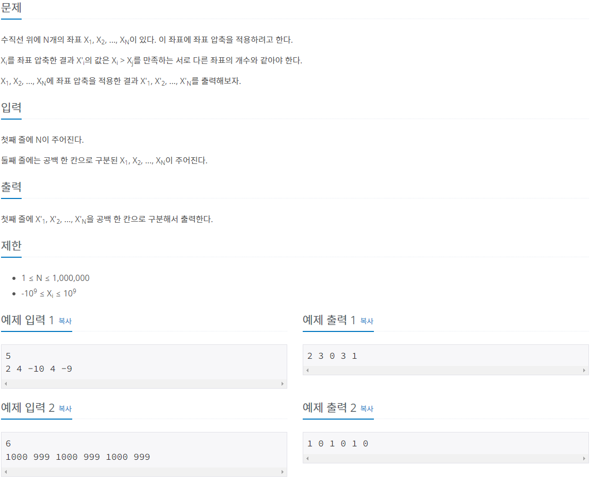
Task: Copy example output 1 via 복사 link
Action: [367, 321]
